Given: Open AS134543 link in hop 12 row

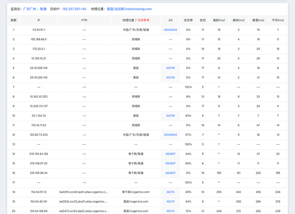Looking at the screenshot, I should [171, 135].
